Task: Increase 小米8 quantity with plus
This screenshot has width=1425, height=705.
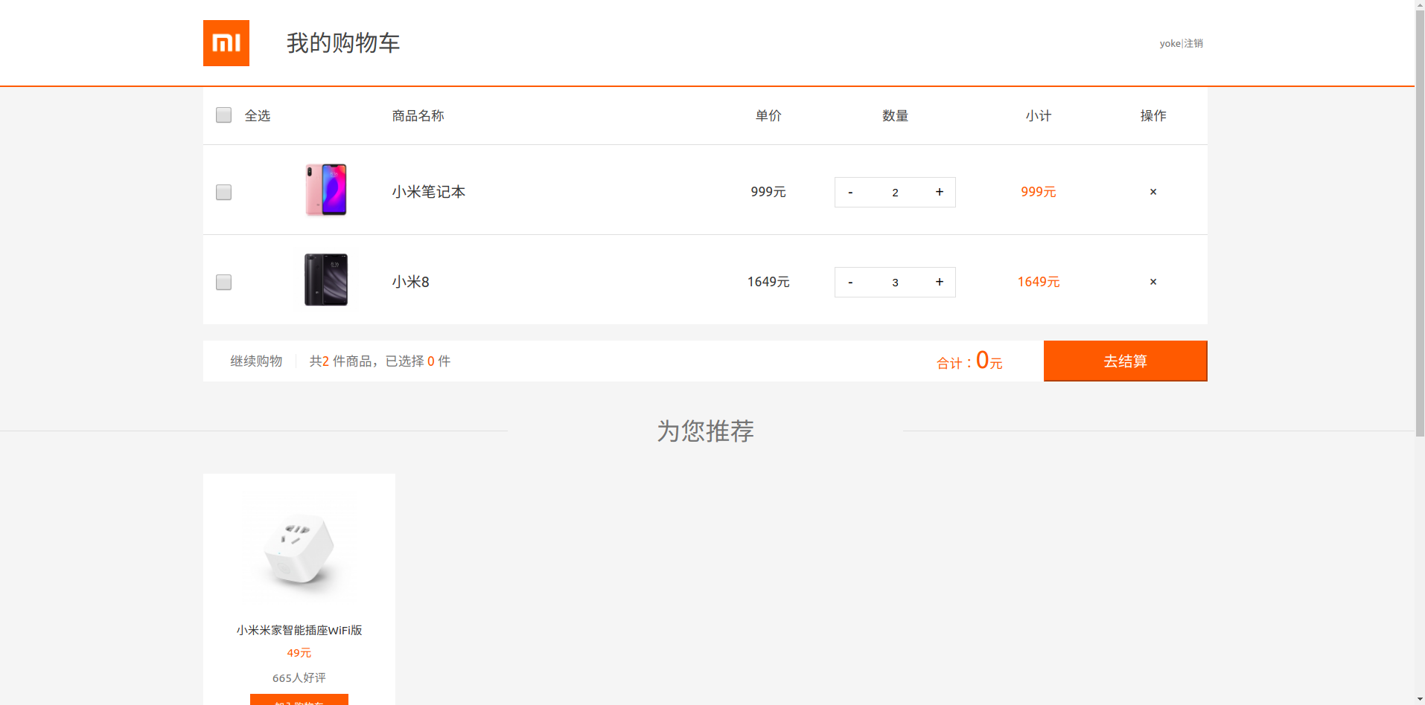Action: pos(940,282)
